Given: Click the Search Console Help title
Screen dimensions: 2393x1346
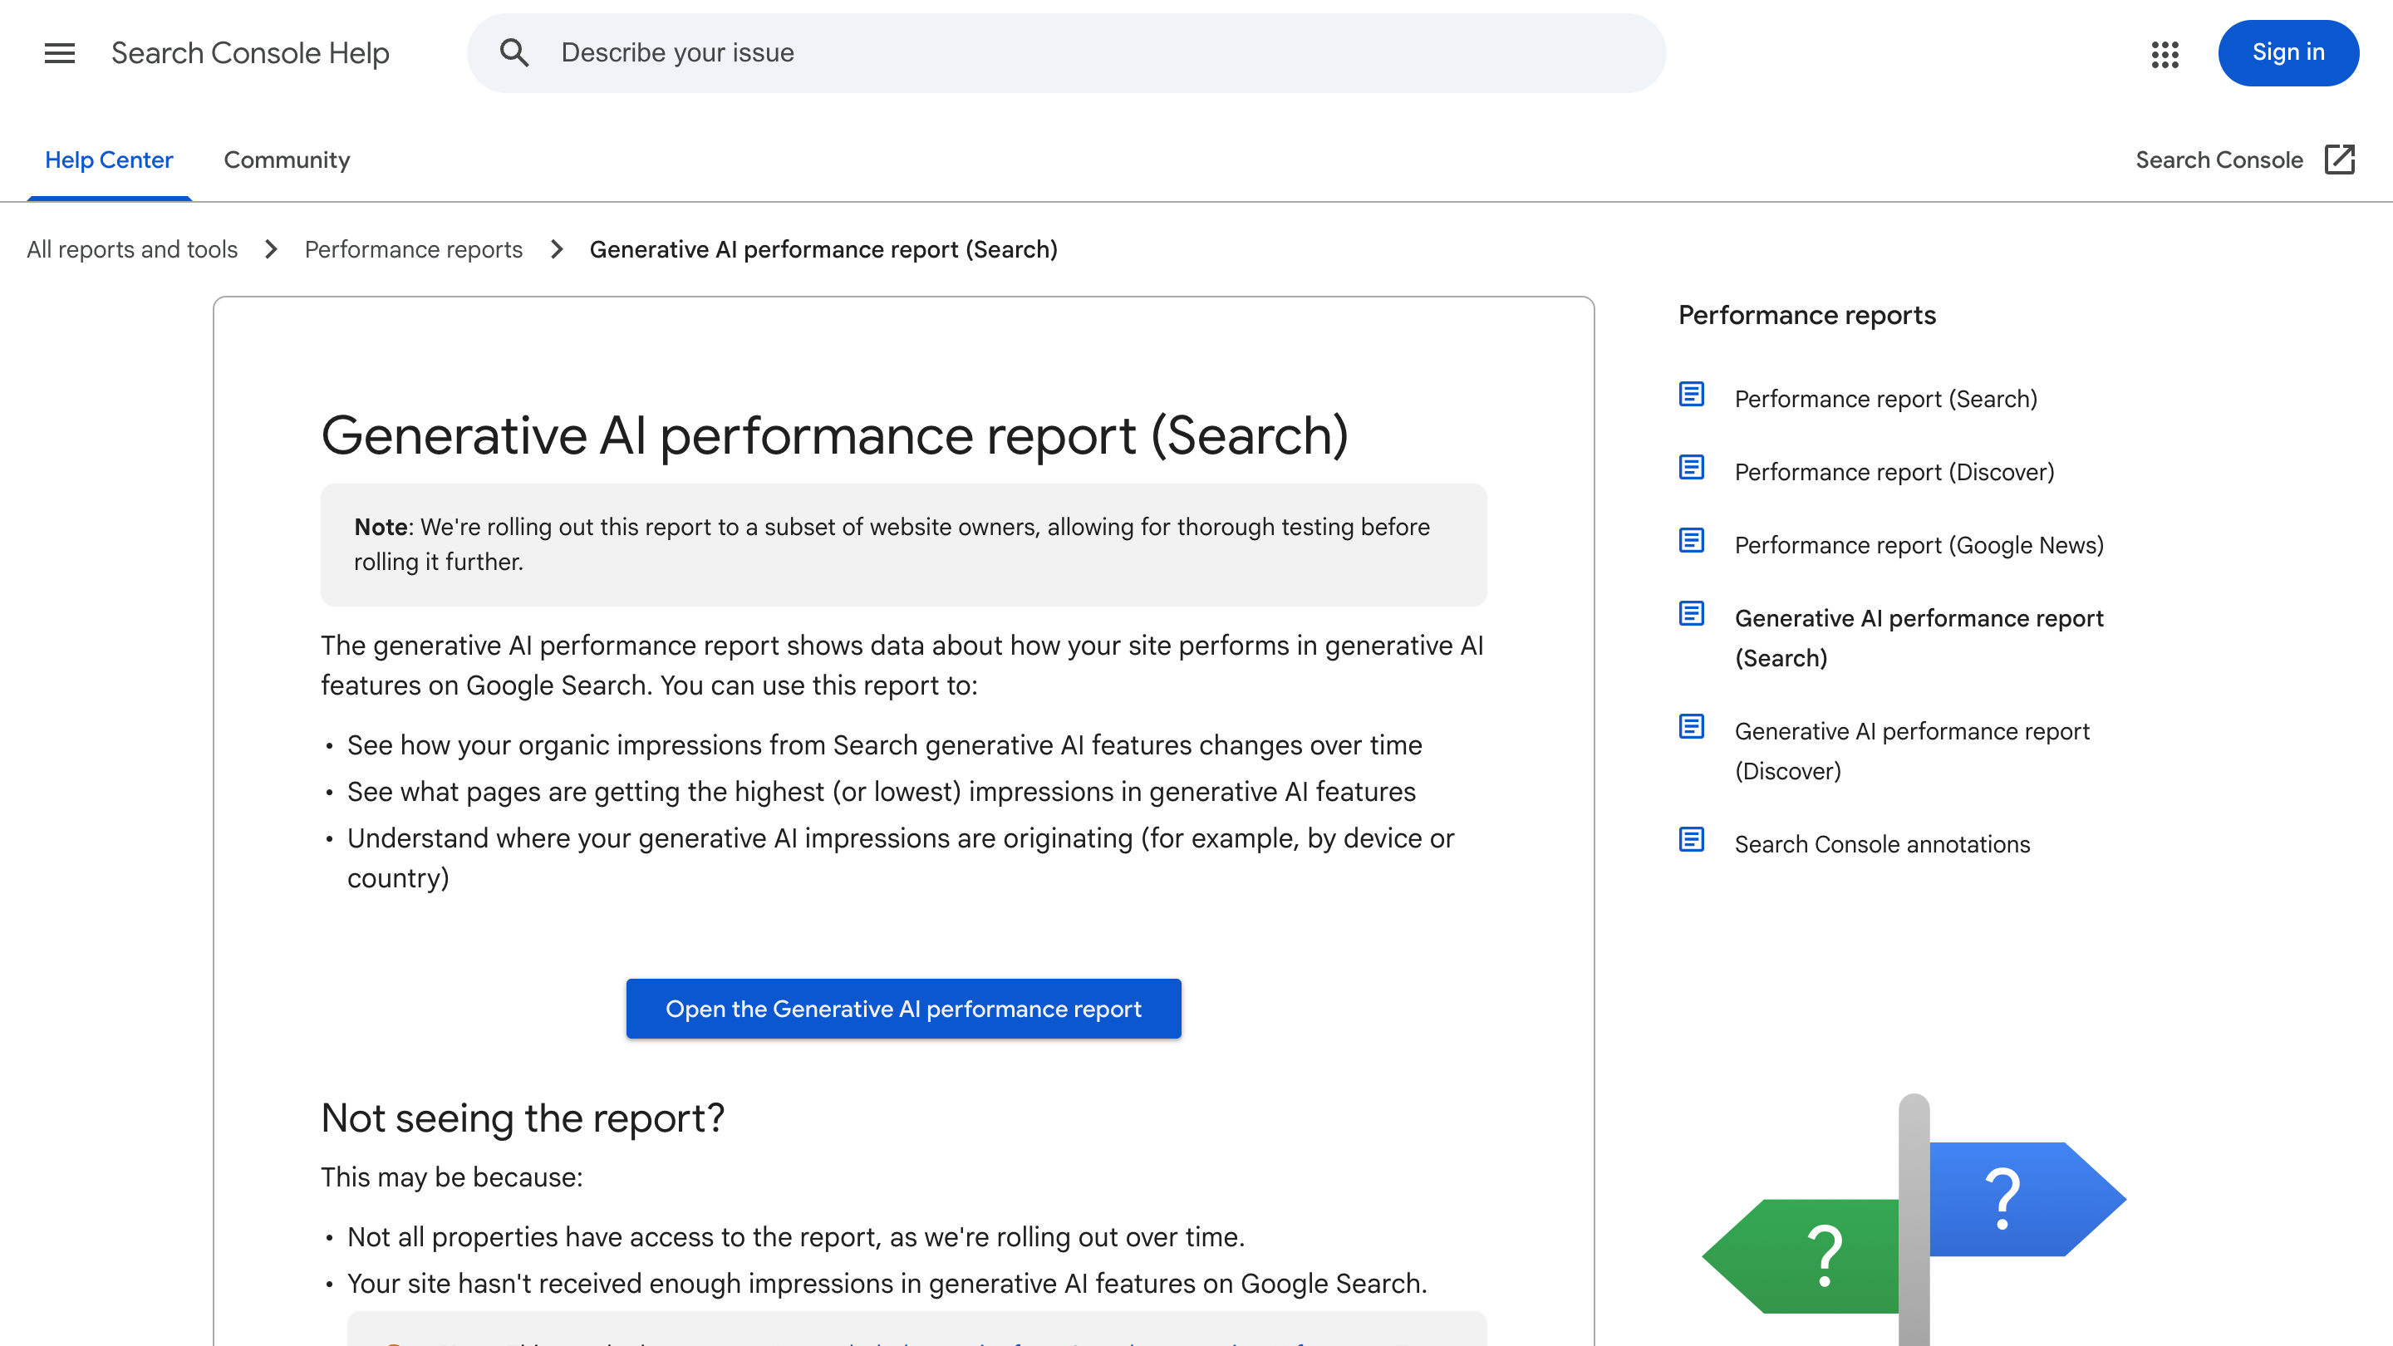Looking at the screenshot, I should (x=250, y=53).
